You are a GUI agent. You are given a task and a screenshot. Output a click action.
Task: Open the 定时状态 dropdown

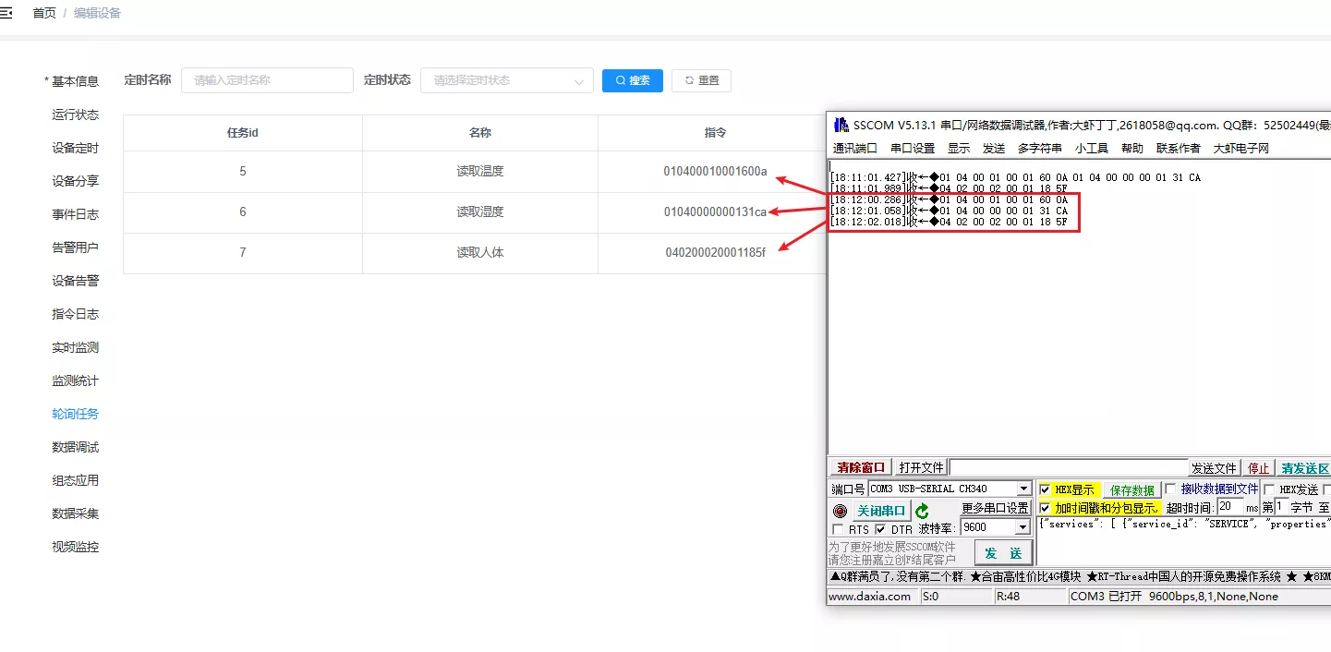click(506, 80)
